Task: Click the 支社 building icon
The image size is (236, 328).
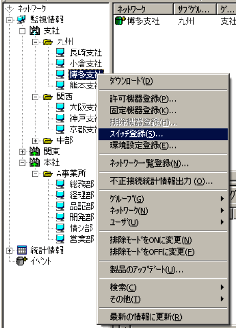Action: (34, 31)
